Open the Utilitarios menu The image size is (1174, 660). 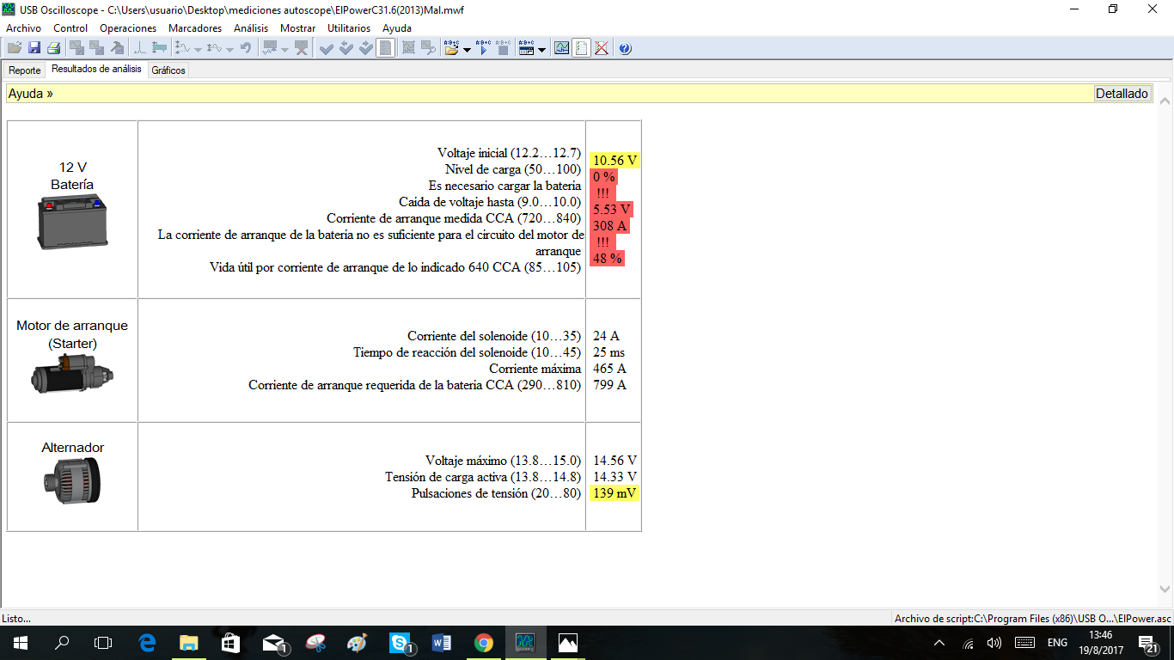(x=349, y=27)
